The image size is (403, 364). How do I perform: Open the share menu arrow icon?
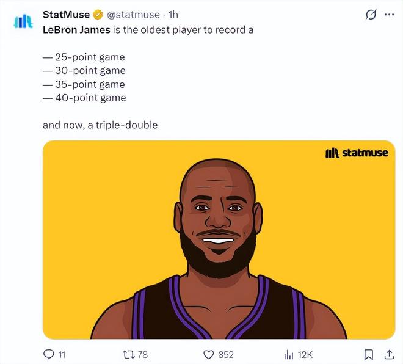[389, 354]
